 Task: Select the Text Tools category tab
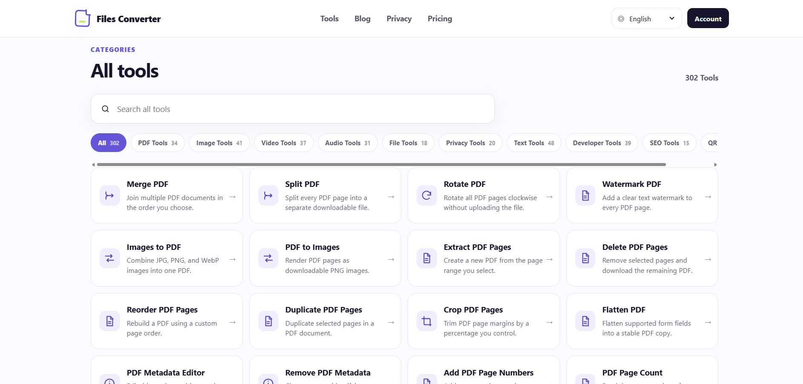[534, 143]
